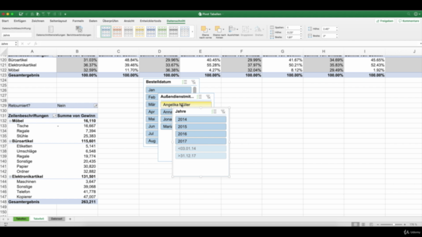Switch to the Datenset sheet tab

(57, 219)
